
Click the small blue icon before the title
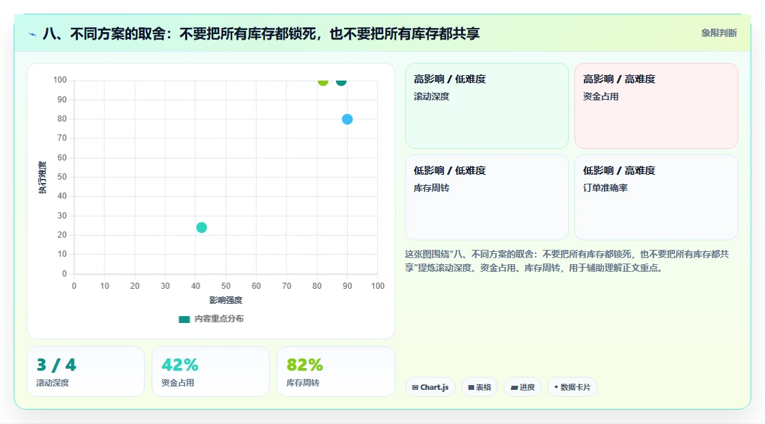pos(33,34)
